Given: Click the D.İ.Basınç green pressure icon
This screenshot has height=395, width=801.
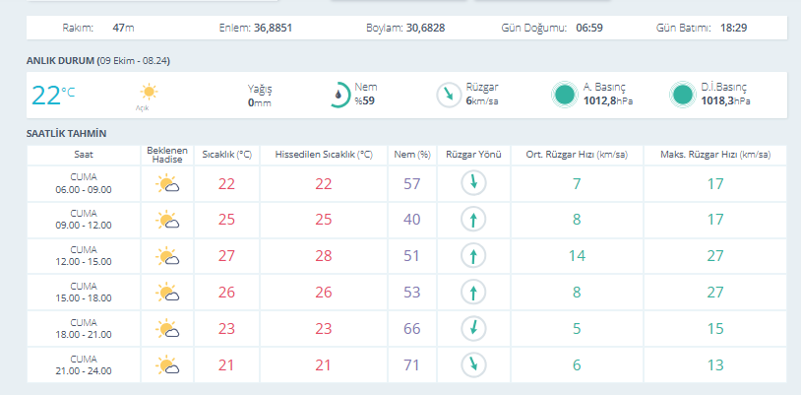Looking at the screenshot, I should click(x=683, y=95).
